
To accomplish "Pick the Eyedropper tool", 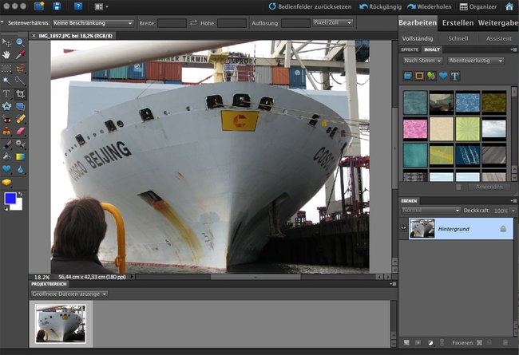I will (x=20, y=54).
